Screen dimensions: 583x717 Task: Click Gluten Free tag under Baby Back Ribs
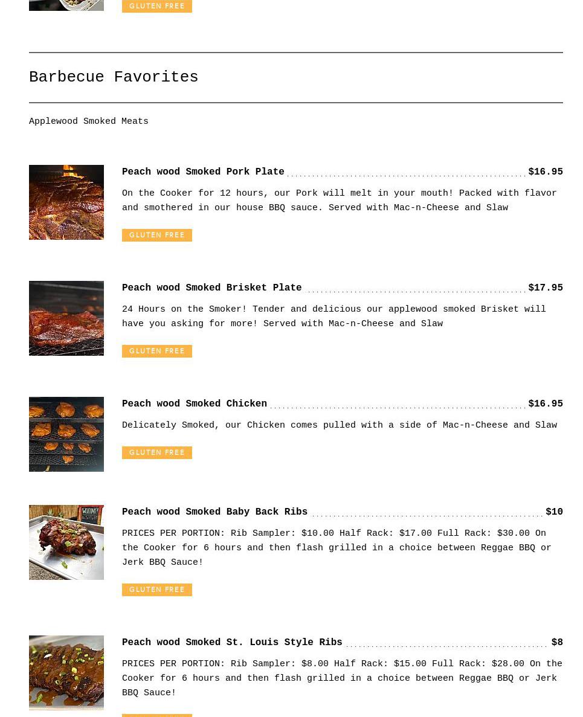click(157, 590)
